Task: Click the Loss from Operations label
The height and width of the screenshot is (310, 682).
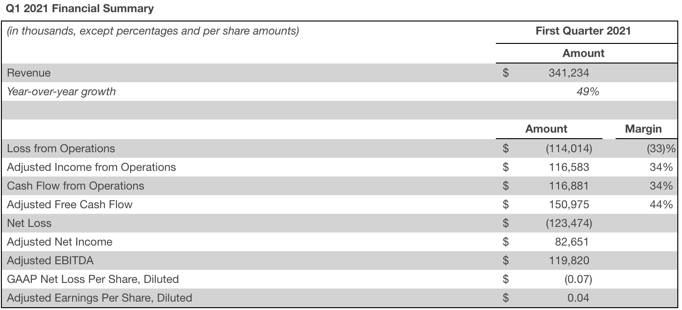Action: (61, 148)
